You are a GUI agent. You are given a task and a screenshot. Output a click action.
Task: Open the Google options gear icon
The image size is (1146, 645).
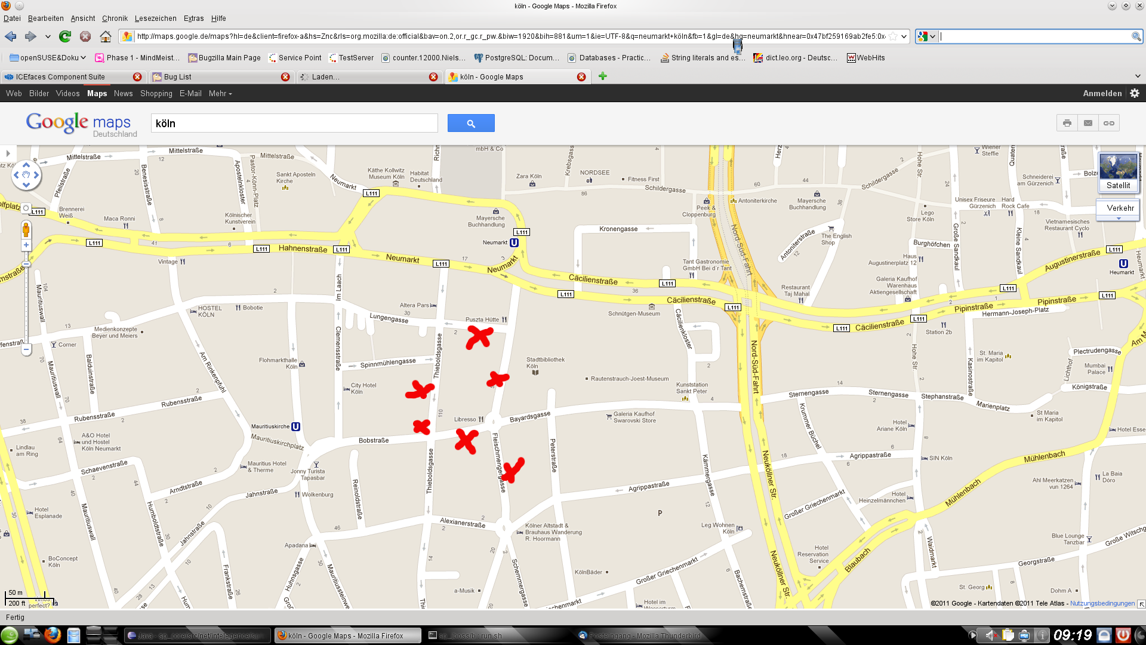pyautogui.click(x=1135, y=94)
